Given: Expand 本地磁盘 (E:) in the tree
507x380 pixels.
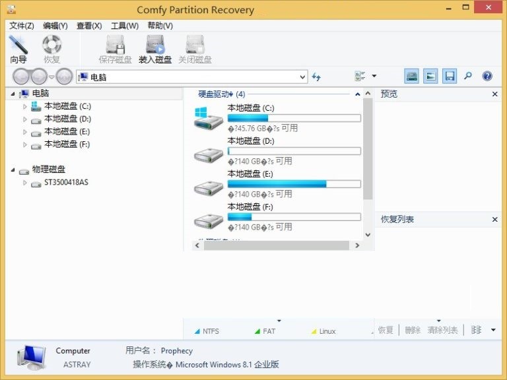Looking at the screenshot, I should pos(25,132).
